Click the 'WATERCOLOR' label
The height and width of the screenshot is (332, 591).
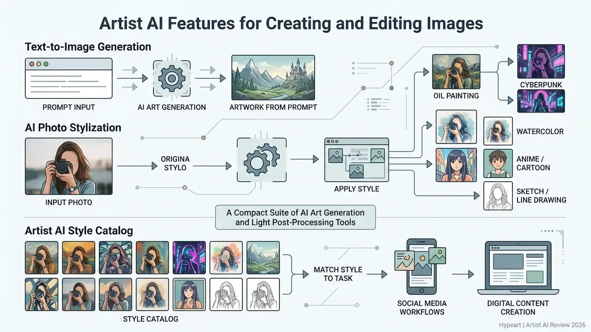540,131
